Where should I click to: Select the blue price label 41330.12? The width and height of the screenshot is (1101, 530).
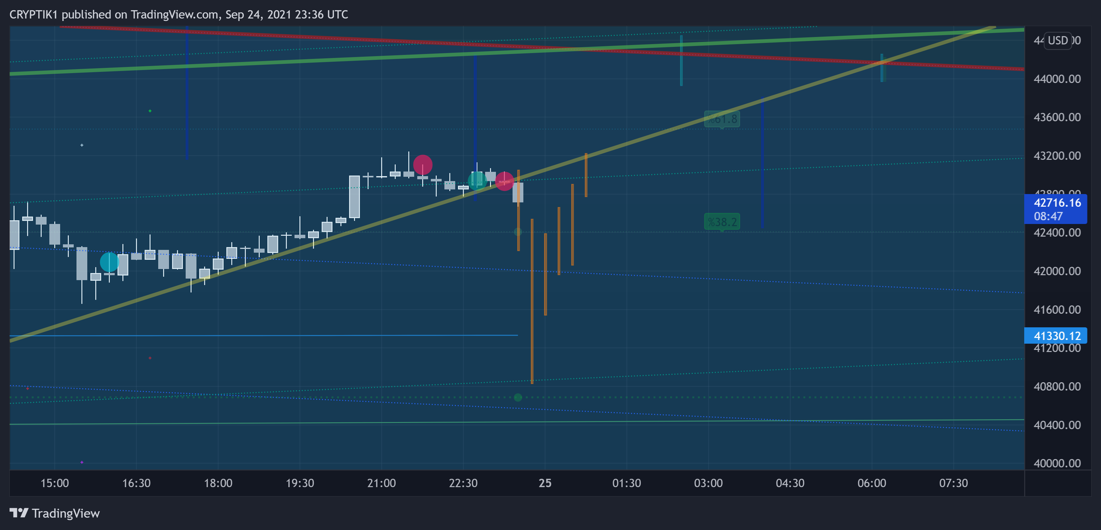pyautogui.click(x=1056, y=336)
